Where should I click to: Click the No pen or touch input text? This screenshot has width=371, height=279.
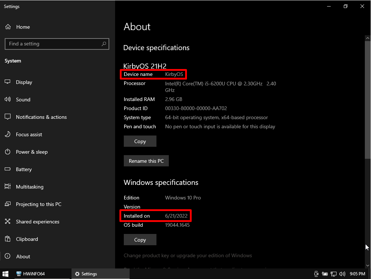coord(220,127)
